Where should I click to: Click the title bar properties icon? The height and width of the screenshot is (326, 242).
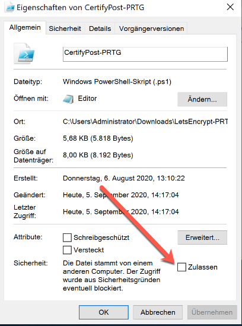tap(10, 8)
